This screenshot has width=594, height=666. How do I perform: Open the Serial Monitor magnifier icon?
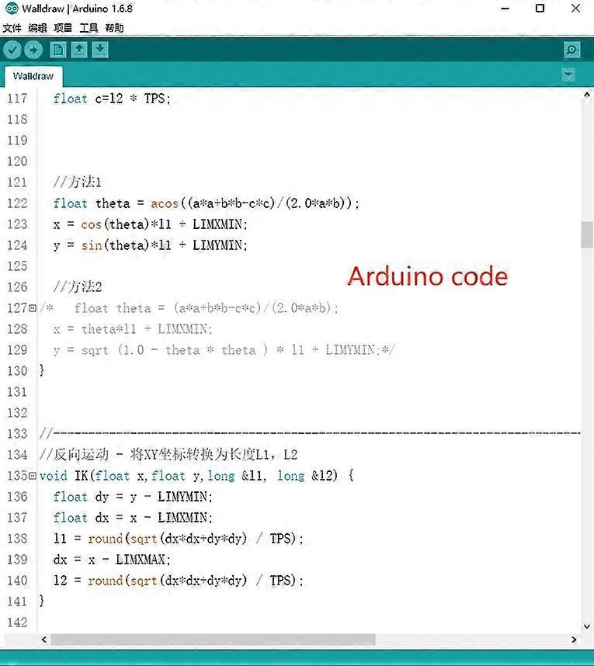tap(572, 50)
